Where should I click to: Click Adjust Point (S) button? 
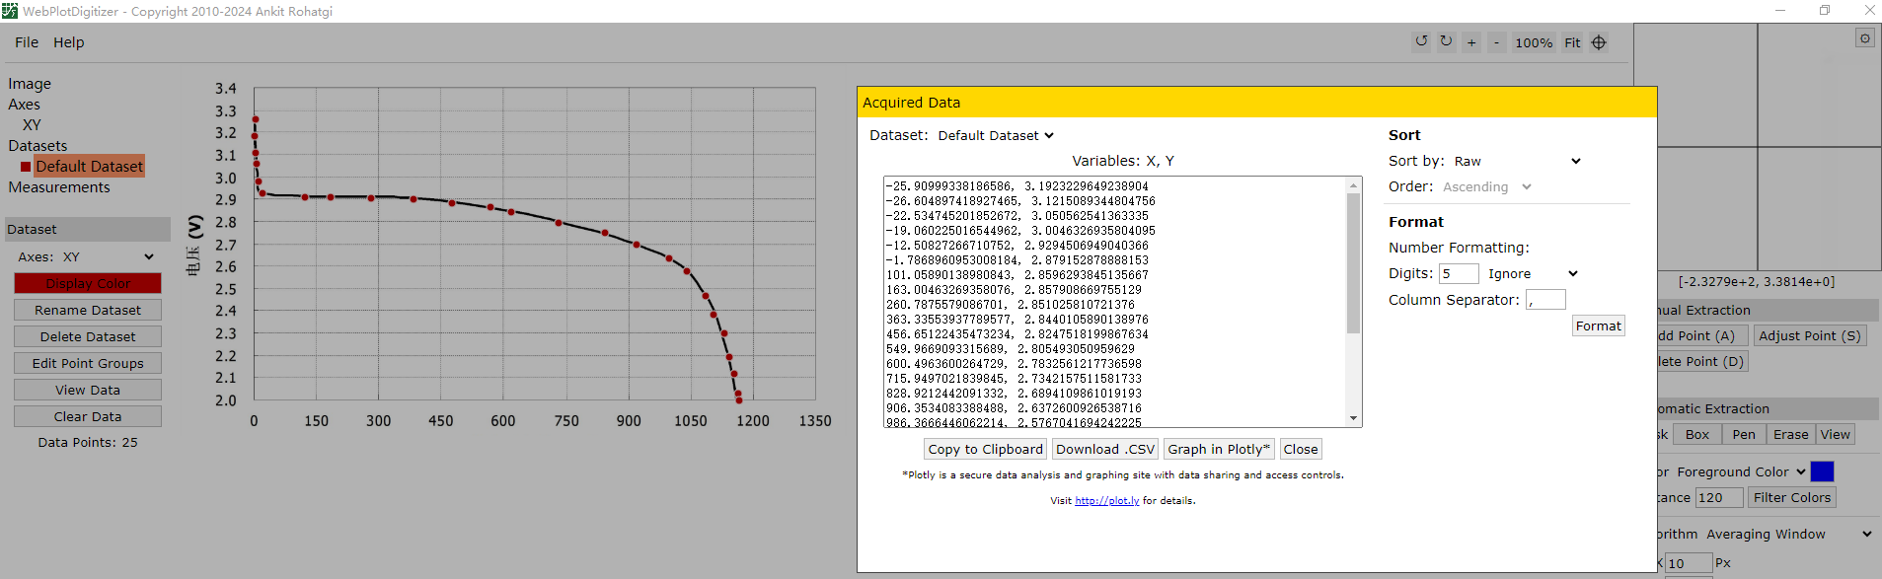point(1810,335)
